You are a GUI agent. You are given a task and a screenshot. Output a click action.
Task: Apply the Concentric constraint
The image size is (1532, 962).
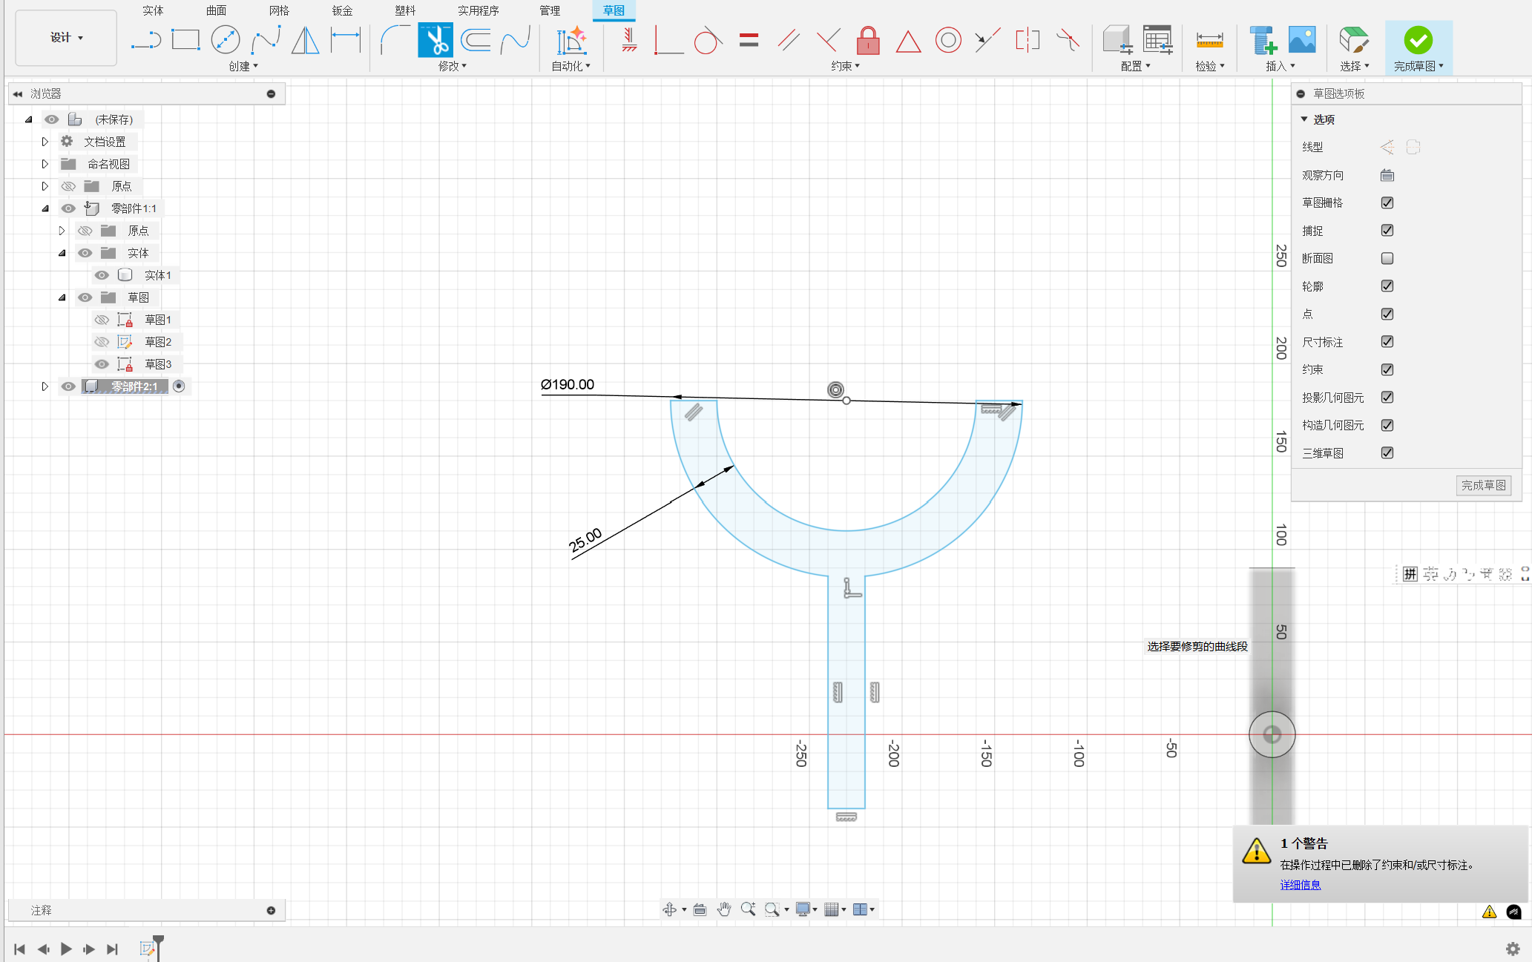(x=948, y=39)
